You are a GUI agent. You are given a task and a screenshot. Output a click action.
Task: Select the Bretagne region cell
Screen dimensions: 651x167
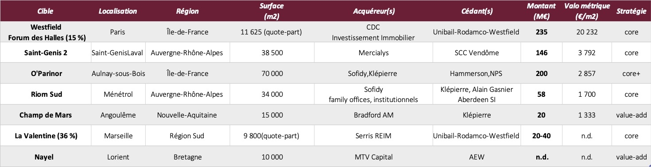(187, 156)
